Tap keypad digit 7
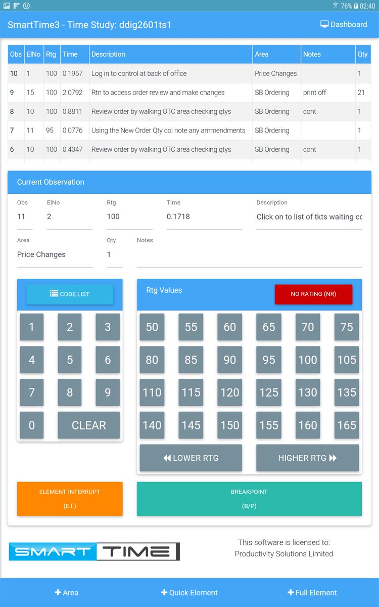 tap(31, 393)
